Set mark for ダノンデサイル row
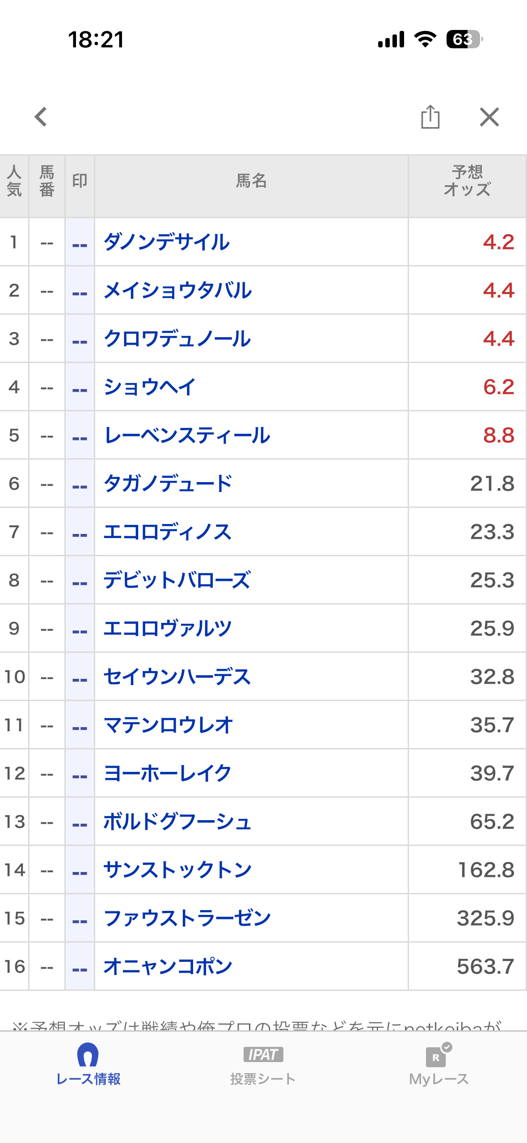This screenshot has height=1143, width=527. pos(80,245)
